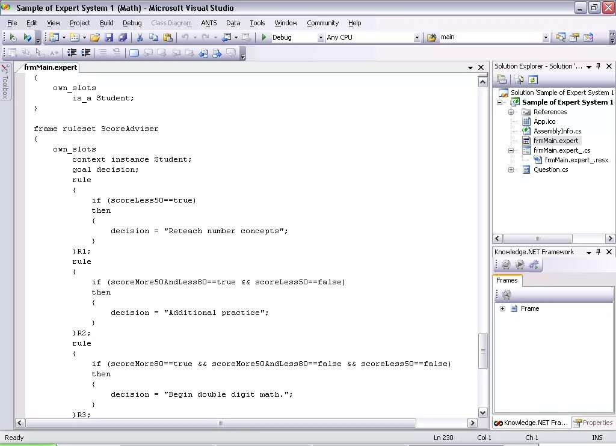Click the New Project toolbar icon
This screenshot has height=446, width=616.
coord(54,37)
